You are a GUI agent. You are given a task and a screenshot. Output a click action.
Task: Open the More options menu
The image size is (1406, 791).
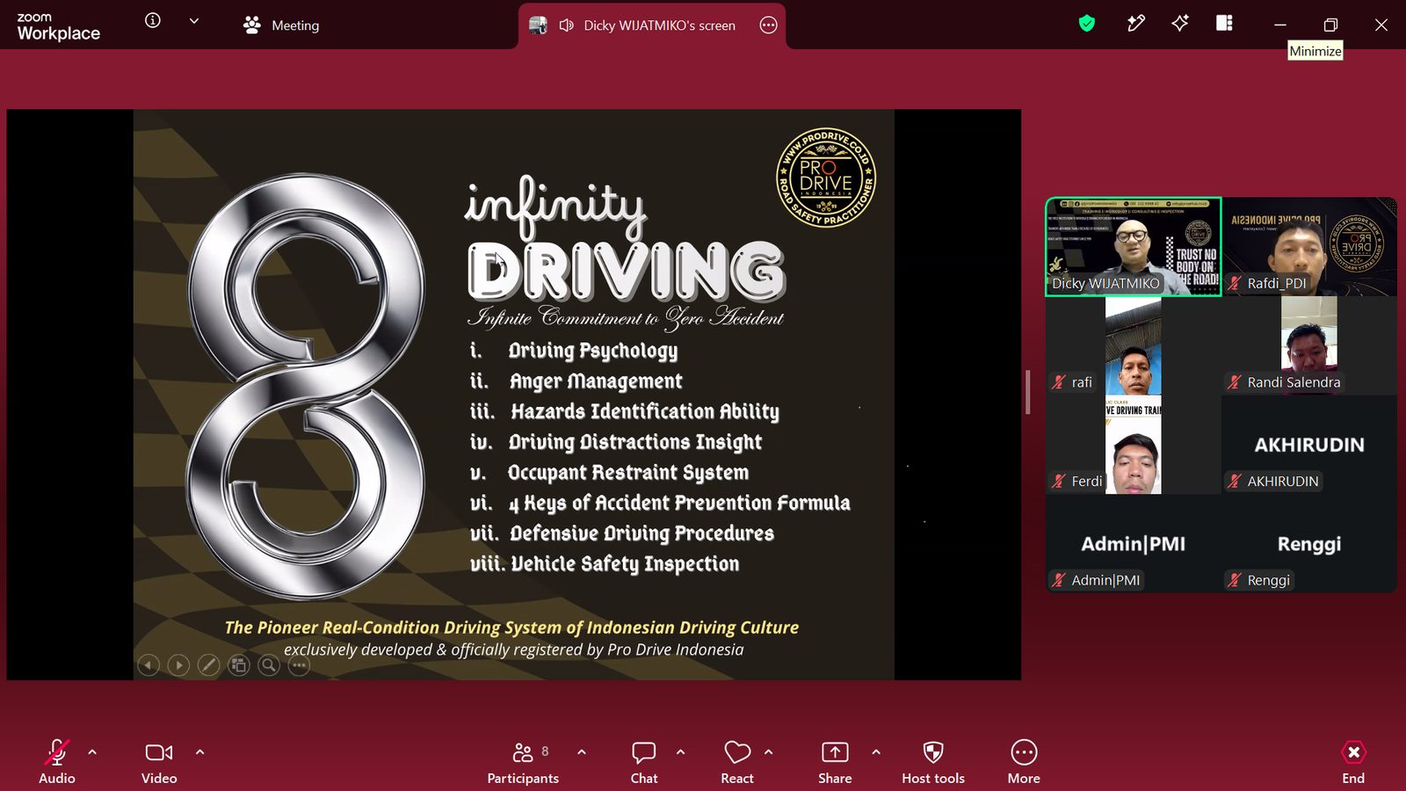click(x=1024, y=761)
